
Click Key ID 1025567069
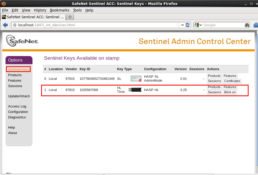click(x=89, y=90)
